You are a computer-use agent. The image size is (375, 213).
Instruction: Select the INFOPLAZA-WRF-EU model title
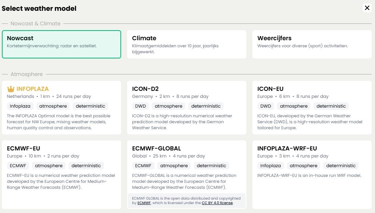(287, 148)
